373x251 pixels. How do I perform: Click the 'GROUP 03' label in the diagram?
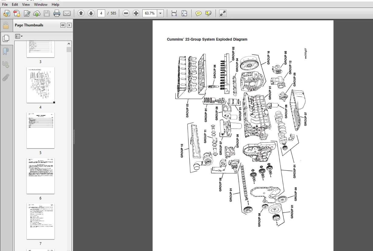(x=187, y=111)
